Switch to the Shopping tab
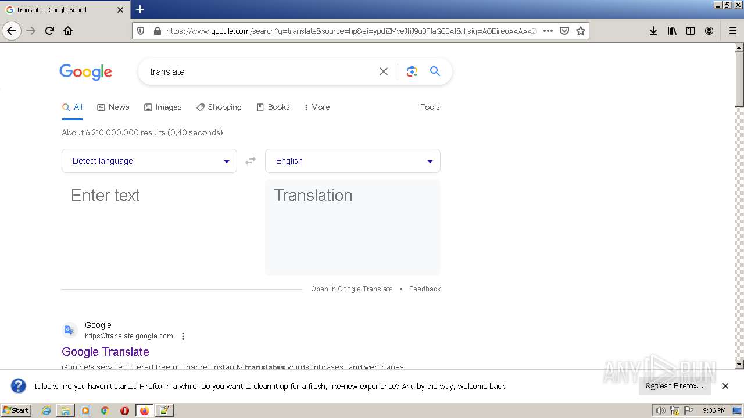 tap(219, 107)
